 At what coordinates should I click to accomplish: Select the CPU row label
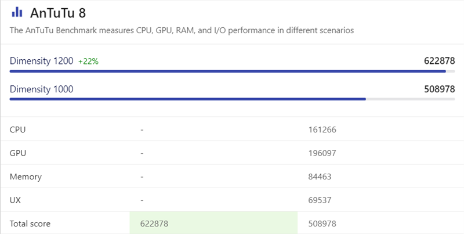coord(18,129)
